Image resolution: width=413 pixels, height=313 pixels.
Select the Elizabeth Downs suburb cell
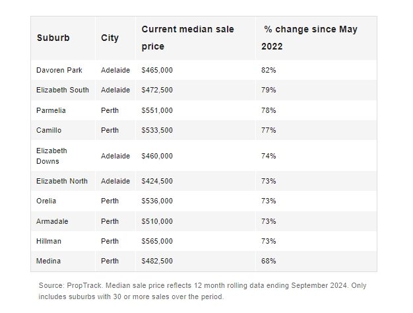51,156
